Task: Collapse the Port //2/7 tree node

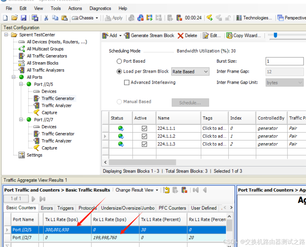Action: (21, 119)
